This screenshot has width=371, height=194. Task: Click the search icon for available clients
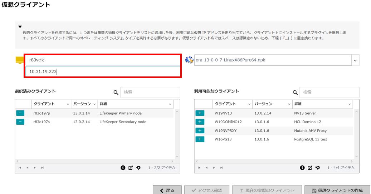(x=295, y=93)
